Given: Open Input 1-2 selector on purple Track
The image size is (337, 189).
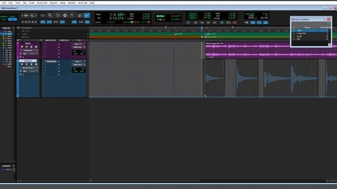Looking at the screenshot, I should [x=78, y=44].
